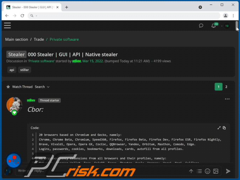Open thread starter xdivv profile in header

tap(76, 61)
